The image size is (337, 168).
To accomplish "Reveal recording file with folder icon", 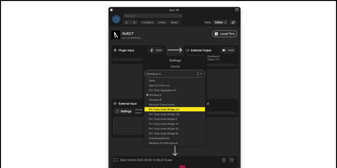I will [231, 160].
